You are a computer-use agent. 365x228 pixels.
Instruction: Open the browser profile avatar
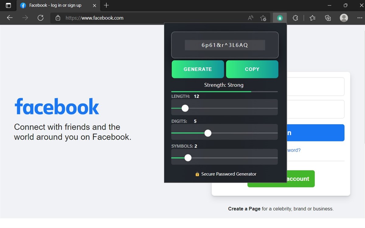pos(344,18)
